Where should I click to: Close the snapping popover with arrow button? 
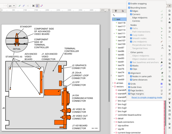pos(169,6)
